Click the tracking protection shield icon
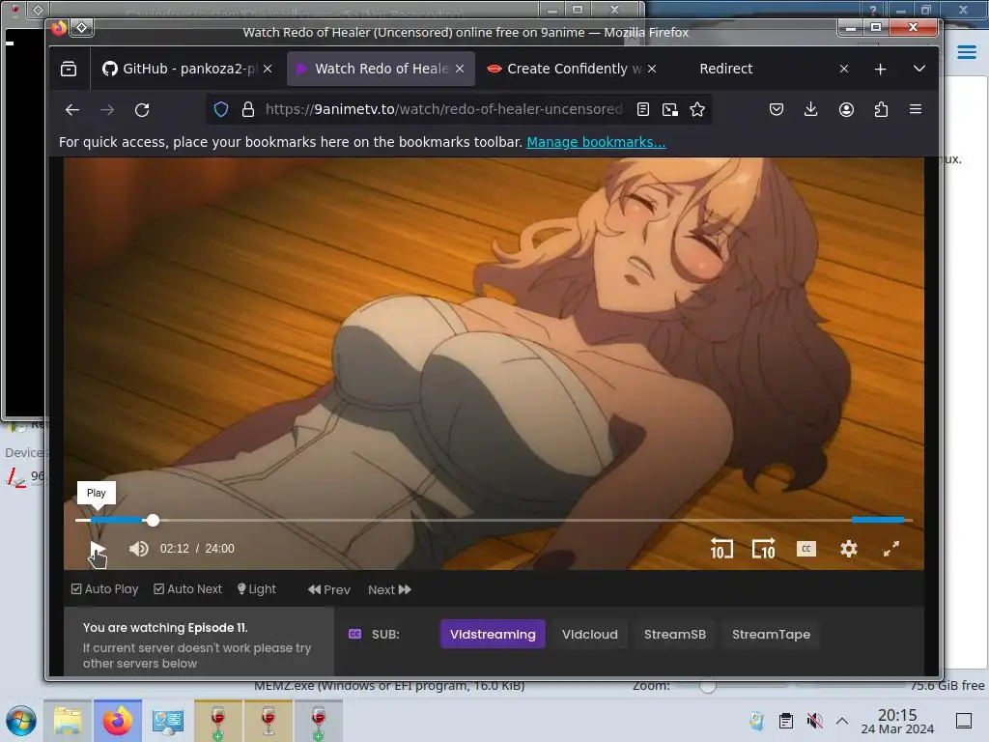Screen dimensions: 989x742 click(221, 110)
